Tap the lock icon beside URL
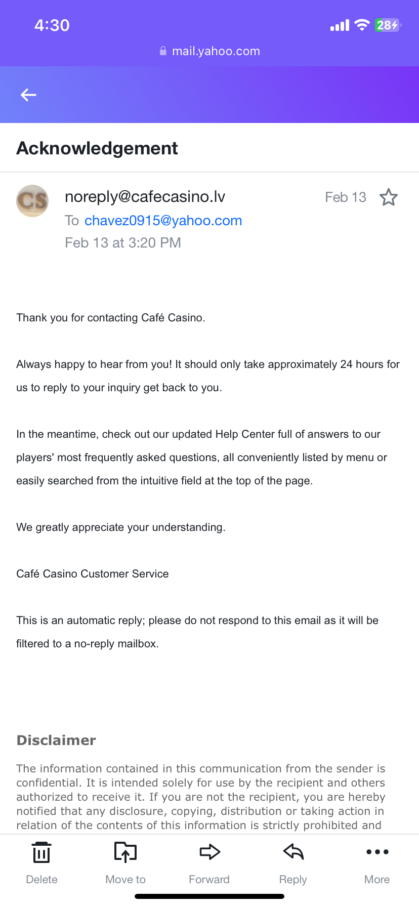 click(163, 51)
